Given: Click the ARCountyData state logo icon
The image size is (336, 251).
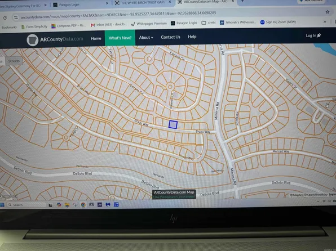Looking at the screenshot, I should (32, 40).
